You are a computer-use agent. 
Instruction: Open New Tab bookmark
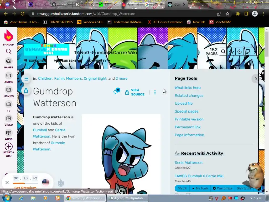[196, 22]
